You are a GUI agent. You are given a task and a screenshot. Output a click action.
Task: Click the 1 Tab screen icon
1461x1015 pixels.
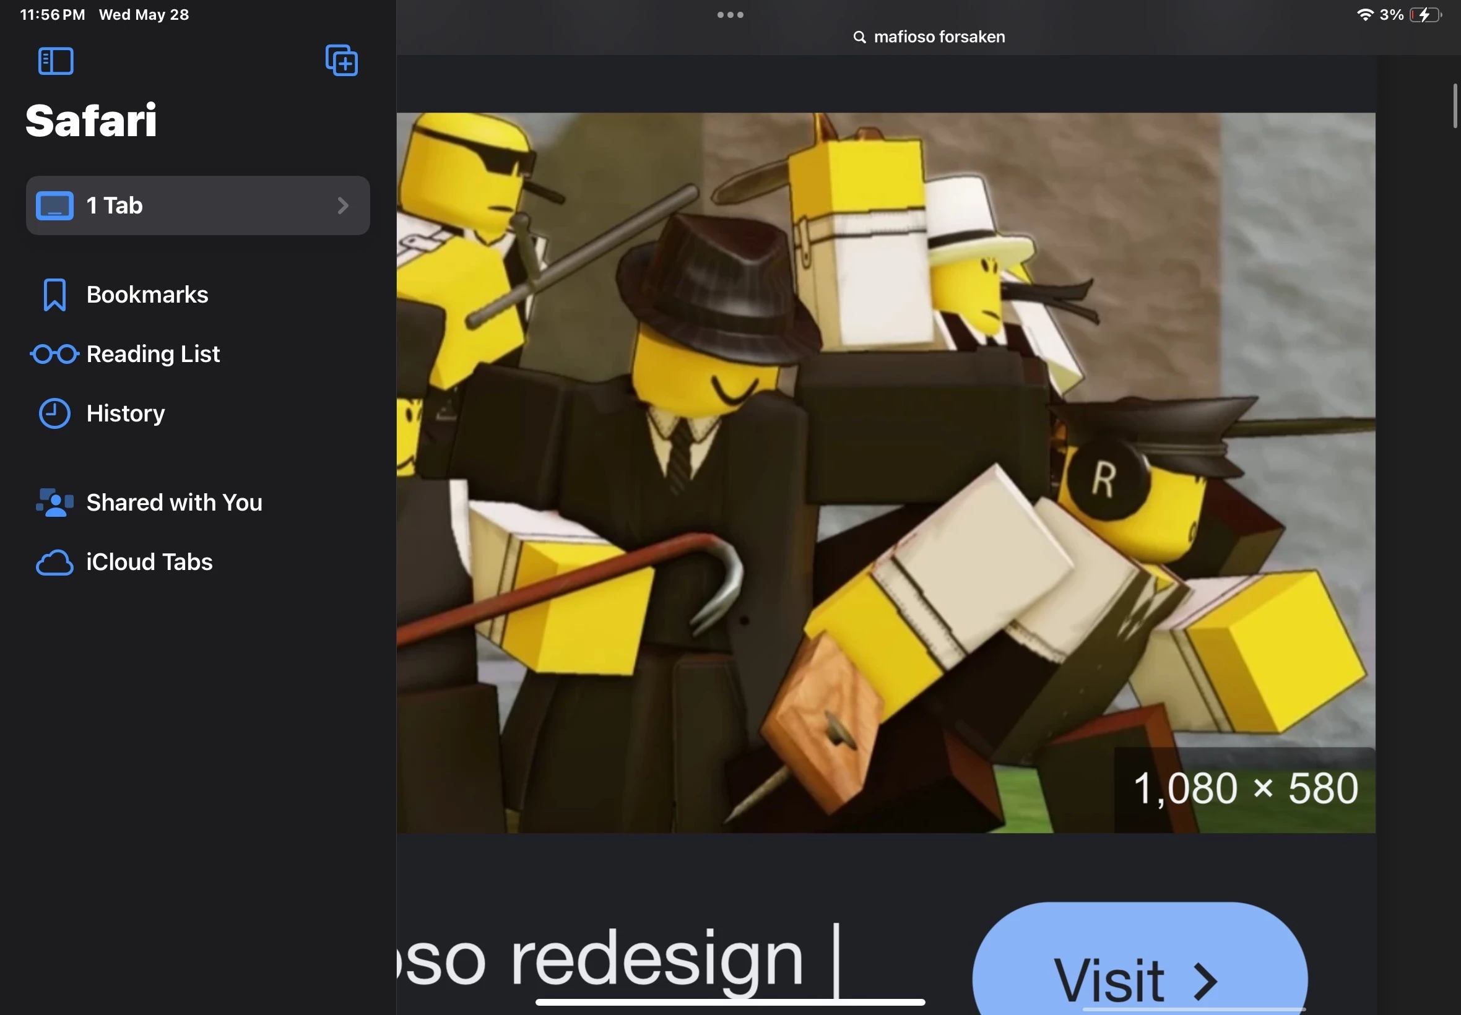pyautogui.click(x=54, y=205)
